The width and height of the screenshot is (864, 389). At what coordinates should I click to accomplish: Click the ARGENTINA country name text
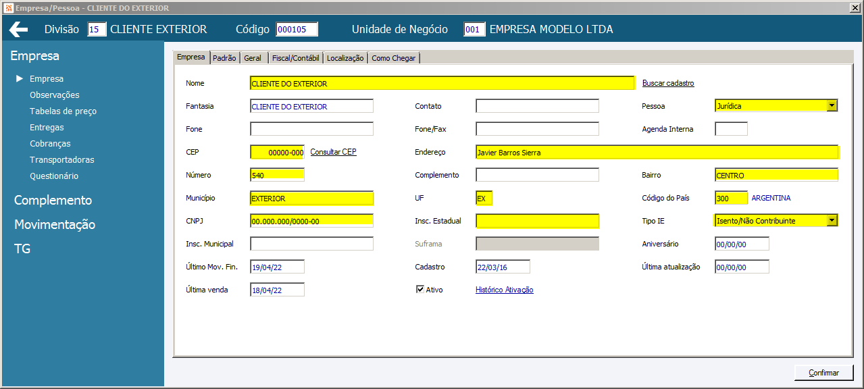click(771, 198)
